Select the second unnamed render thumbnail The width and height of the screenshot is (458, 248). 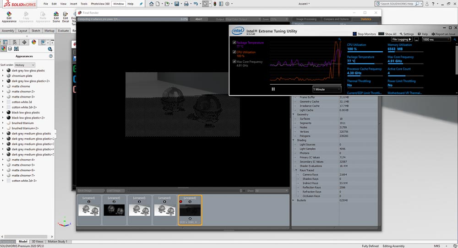114,210
